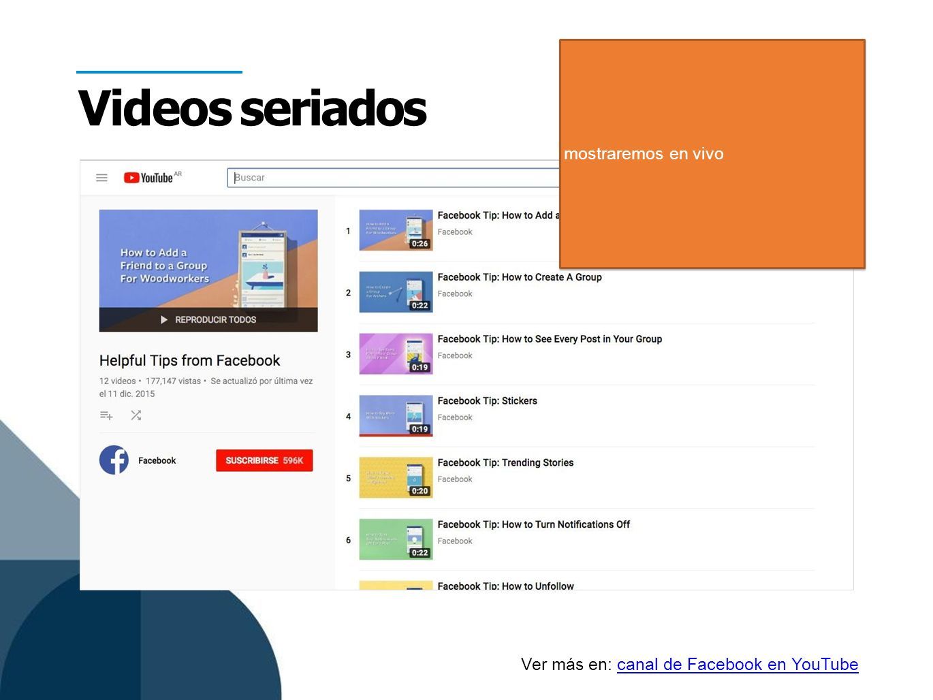Open thumbnail of How to Create A Group
The image size is (933, 700).
tap(396, 292)
